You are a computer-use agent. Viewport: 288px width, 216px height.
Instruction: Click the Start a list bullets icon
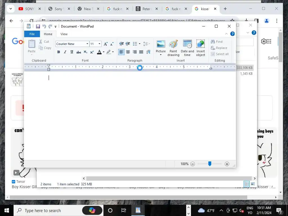coord(135,44)
